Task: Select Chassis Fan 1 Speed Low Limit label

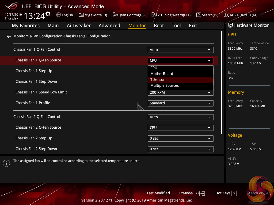Action: click(41, 92)
